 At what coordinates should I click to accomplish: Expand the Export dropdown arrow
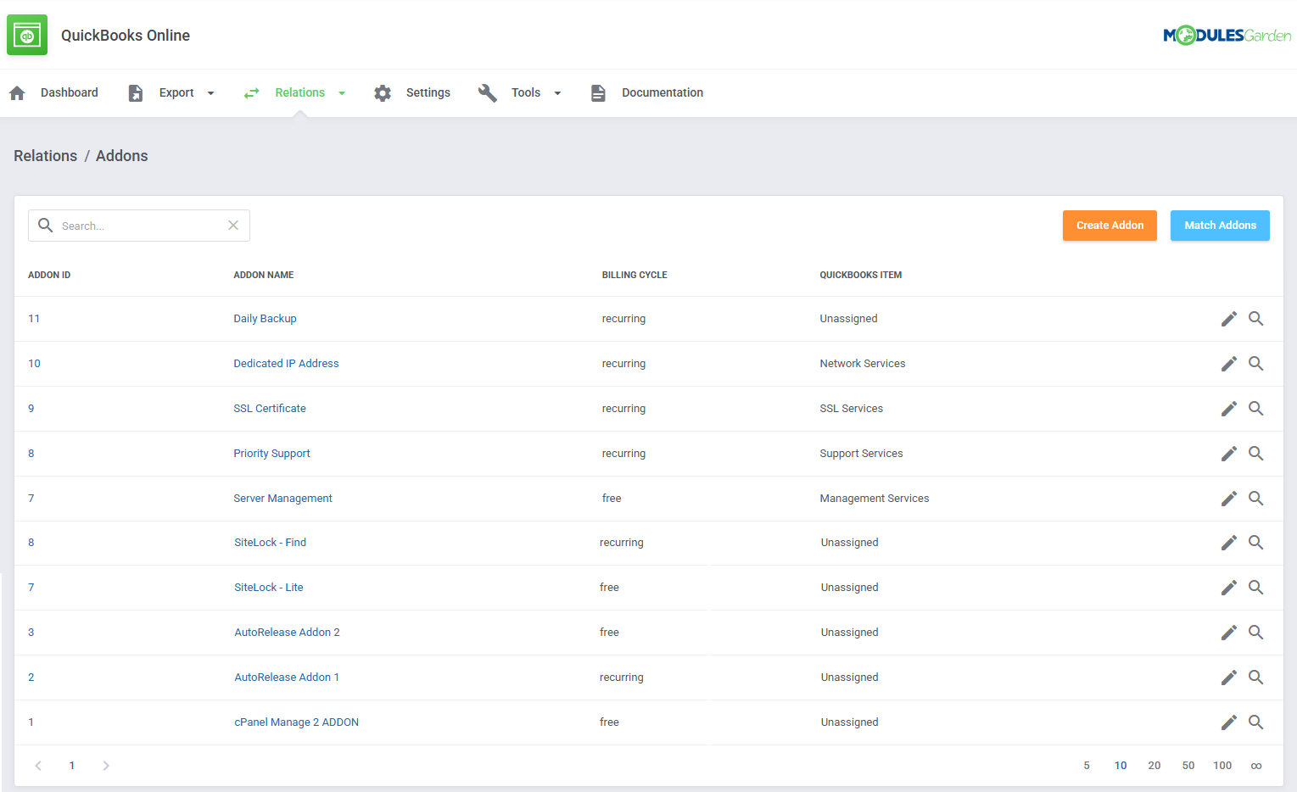tap(211, 93)
